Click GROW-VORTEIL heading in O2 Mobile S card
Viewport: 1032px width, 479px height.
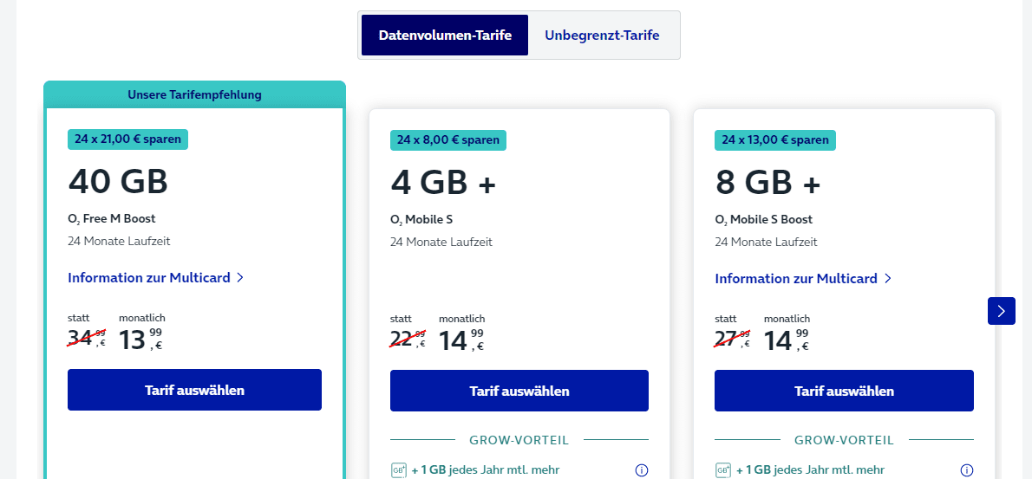click(519, 439)
